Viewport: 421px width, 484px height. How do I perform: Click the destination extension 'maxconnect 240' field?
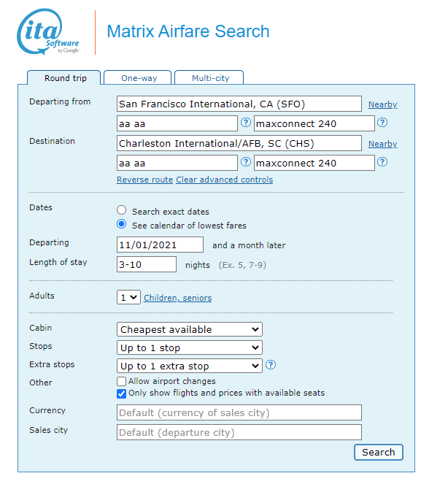pyautogui.click(x=314, y=163)
